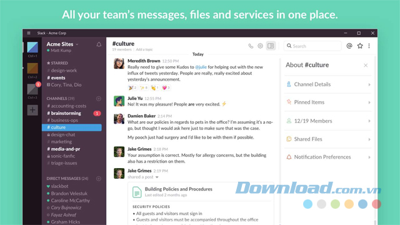Screen dimensions: 400x225
Task: Click the 19 members link
Action: pos(122,49)
